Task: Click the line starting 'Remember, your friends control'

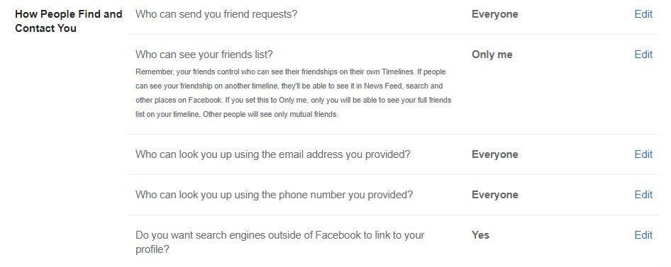Action: coord(291,72)
